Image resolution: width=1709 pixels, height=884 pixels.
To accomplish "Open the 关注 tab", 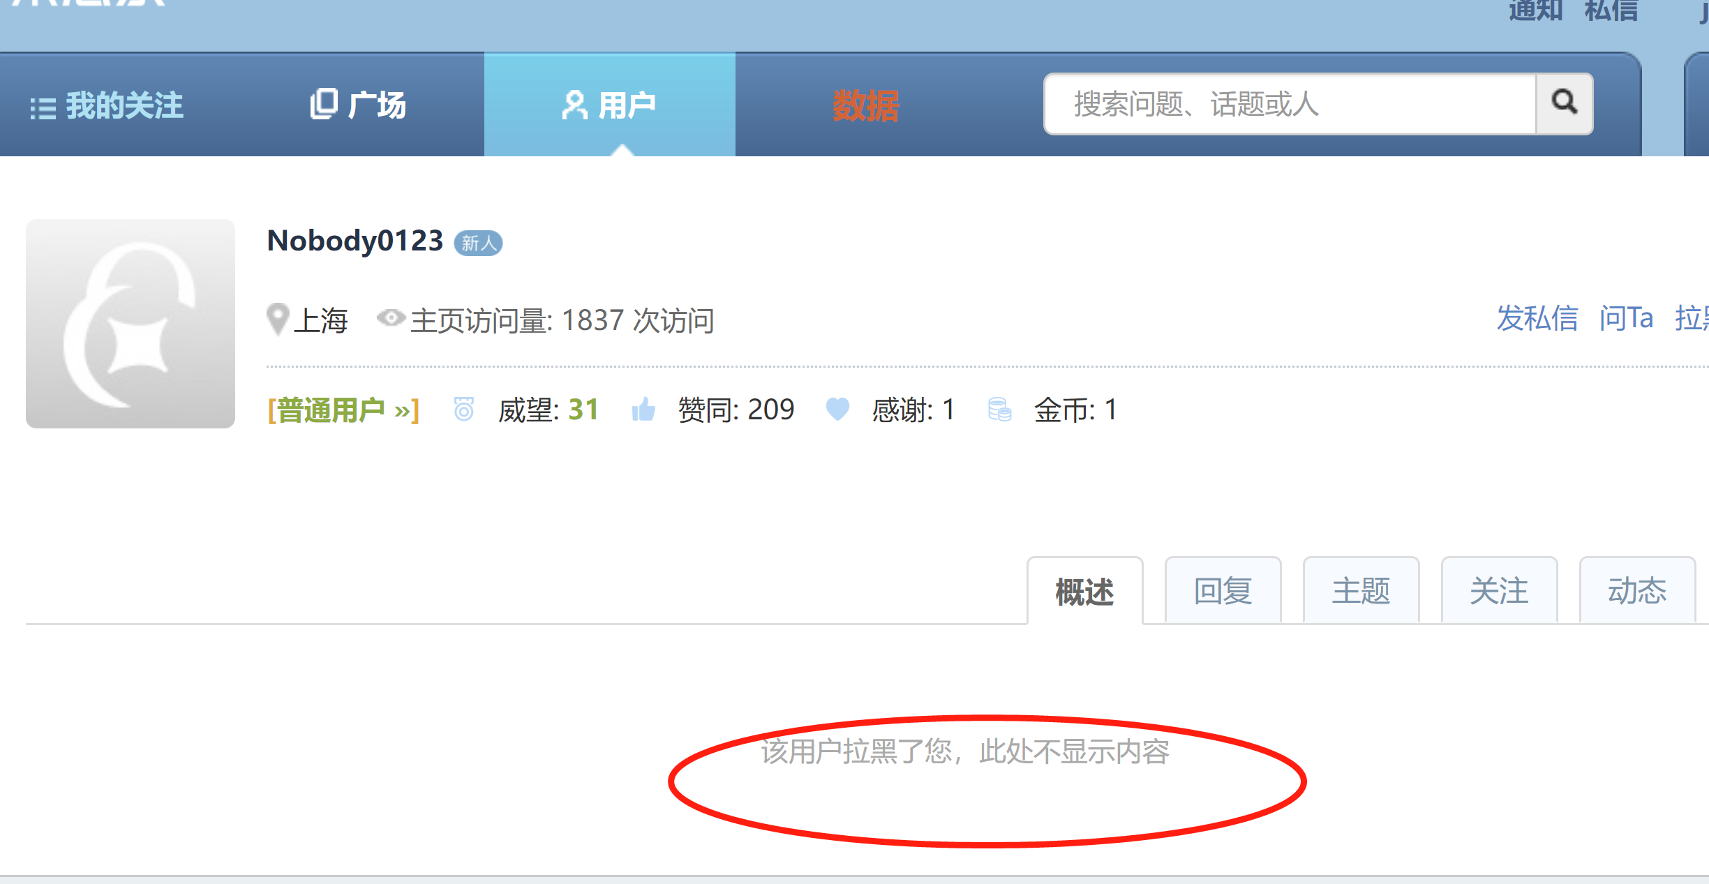I will 1499,591.
